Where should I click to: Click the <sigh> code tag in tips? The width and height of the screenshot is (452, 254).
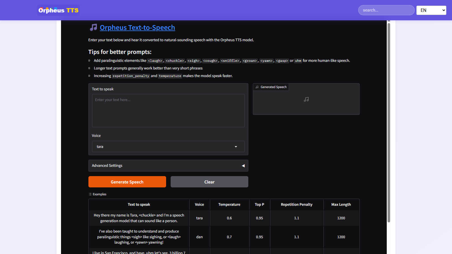coord(194,61)
